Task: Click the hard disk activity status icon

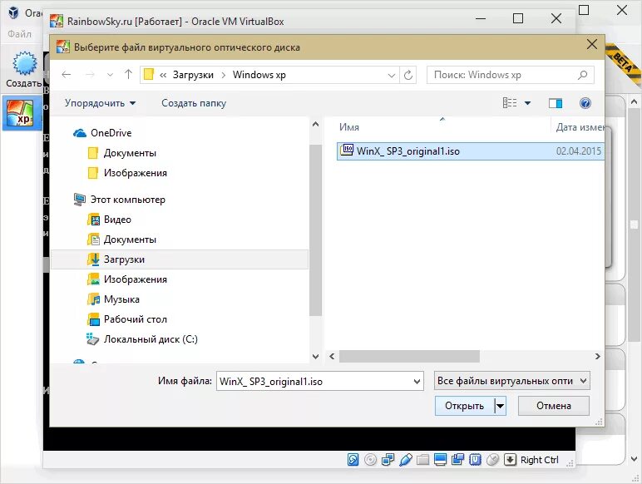Action: 353,460
